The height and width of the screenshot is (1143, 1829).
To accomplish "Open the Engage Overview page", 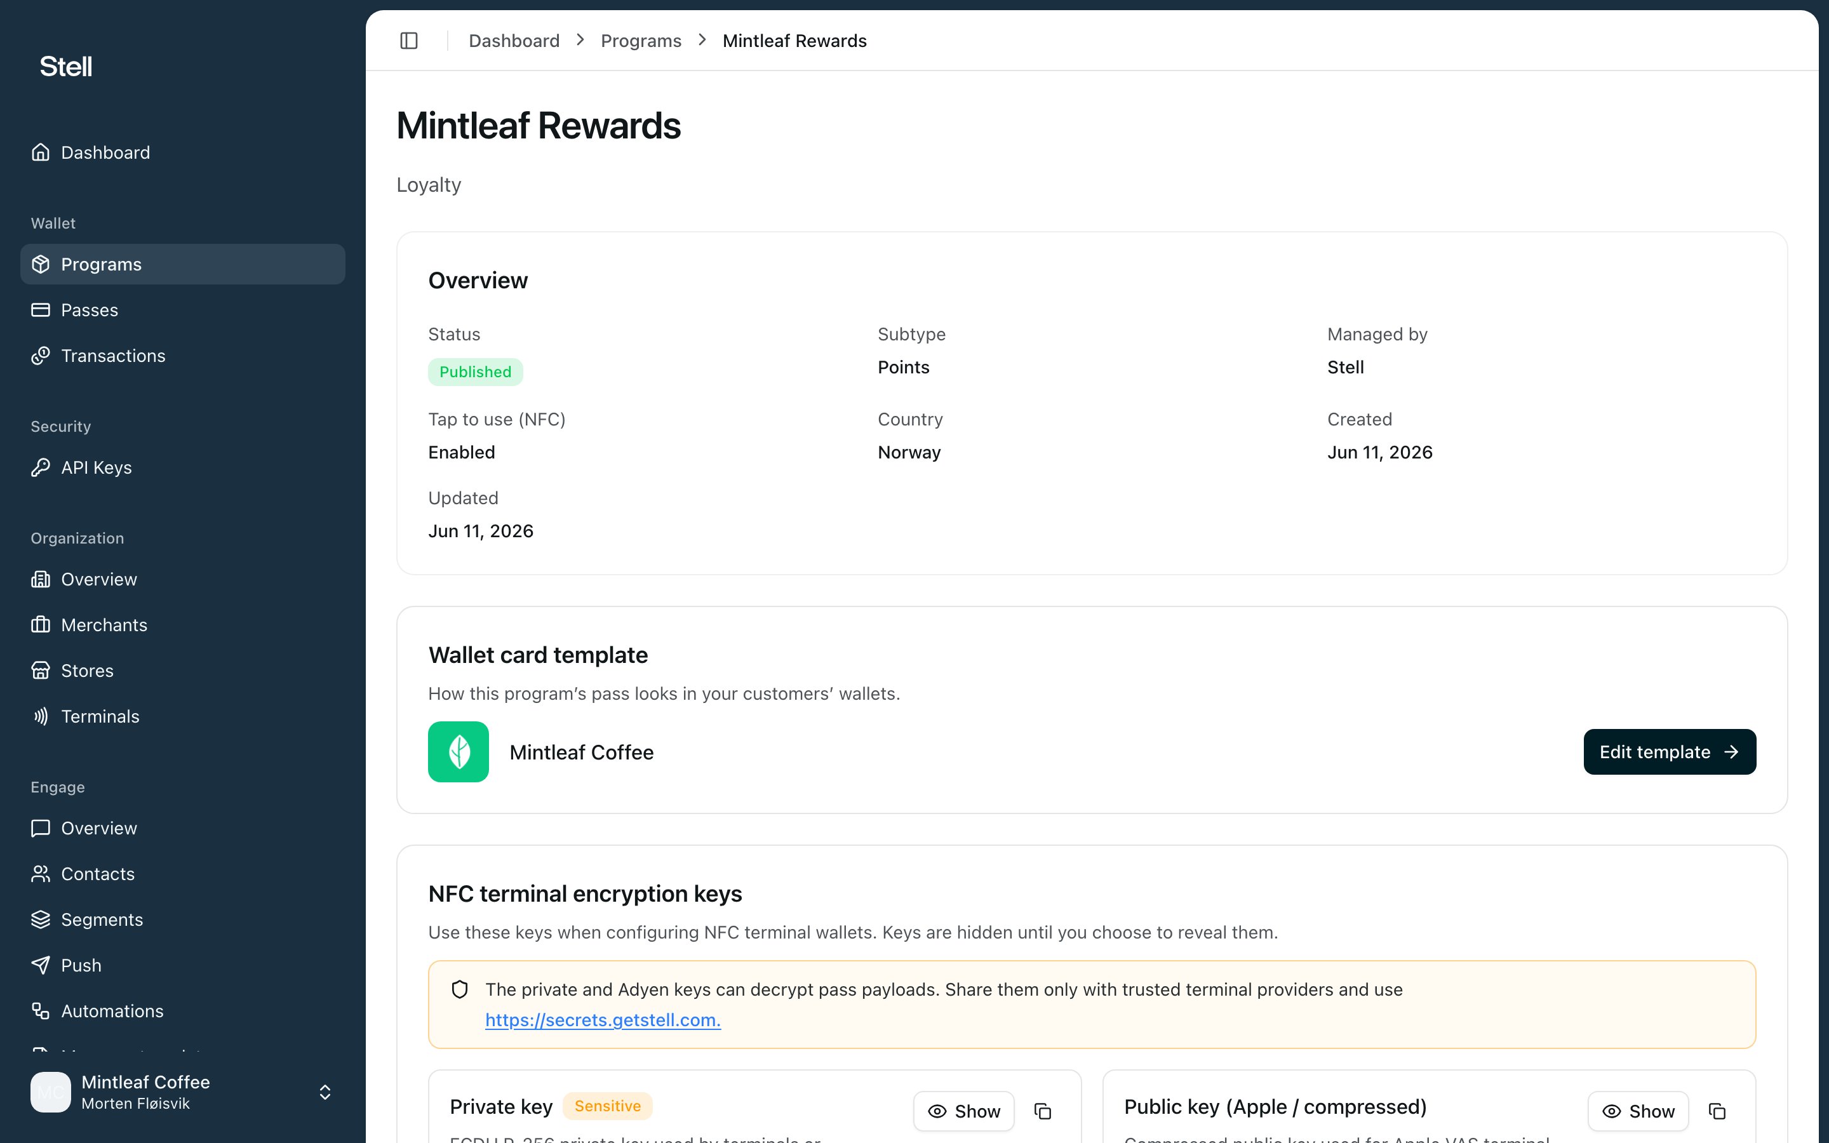I will [x=182, y=829].
